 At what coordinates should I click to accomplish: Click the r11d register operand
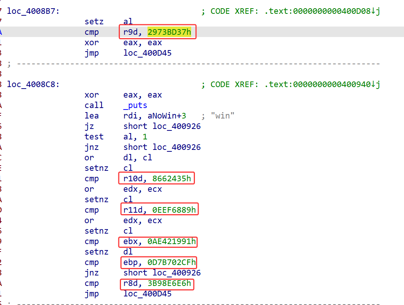coord(133,210)
